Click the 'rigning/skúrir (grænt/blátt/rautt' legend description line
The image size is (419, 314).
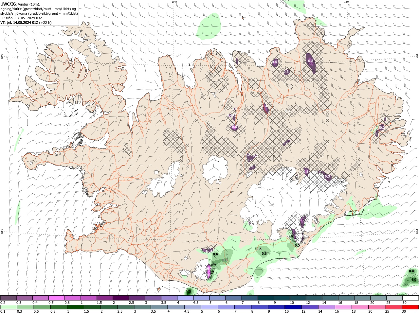tap(38, 9)
